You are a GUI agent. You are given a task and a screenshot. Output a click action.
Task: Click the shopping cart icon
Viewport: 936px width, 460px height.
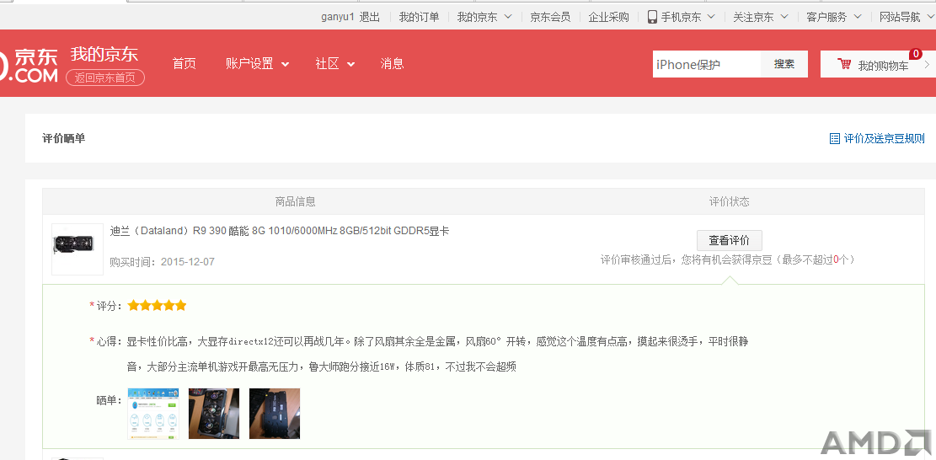(844, 64)
